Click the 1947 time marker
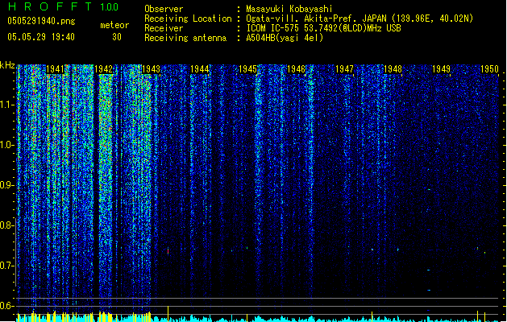 point(344,69)
